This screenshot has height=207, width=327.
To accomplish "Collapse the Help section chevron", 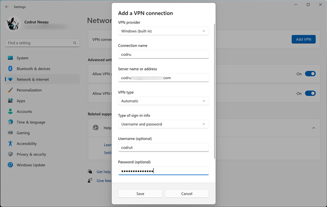I will click(x=313, y=128).
